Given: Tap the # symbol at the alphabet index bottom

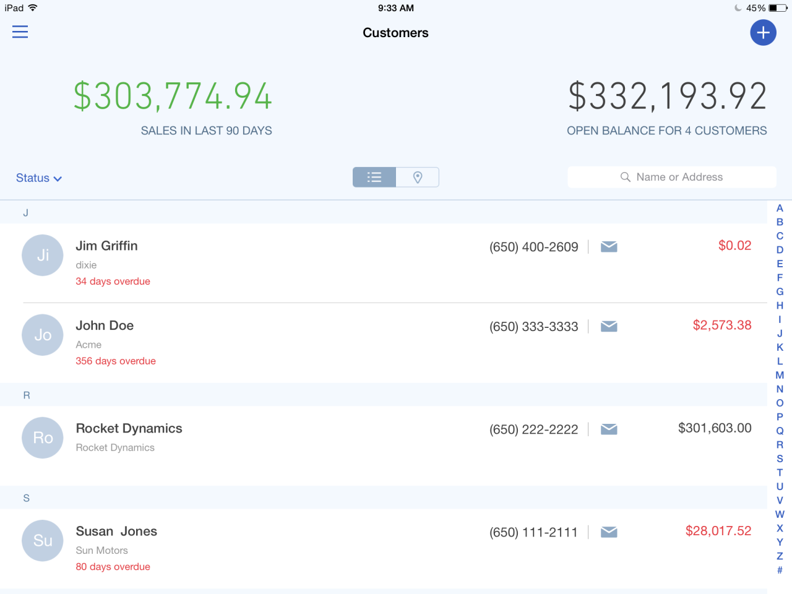Looking at the screenshot, I should click(x=780, y=570).
